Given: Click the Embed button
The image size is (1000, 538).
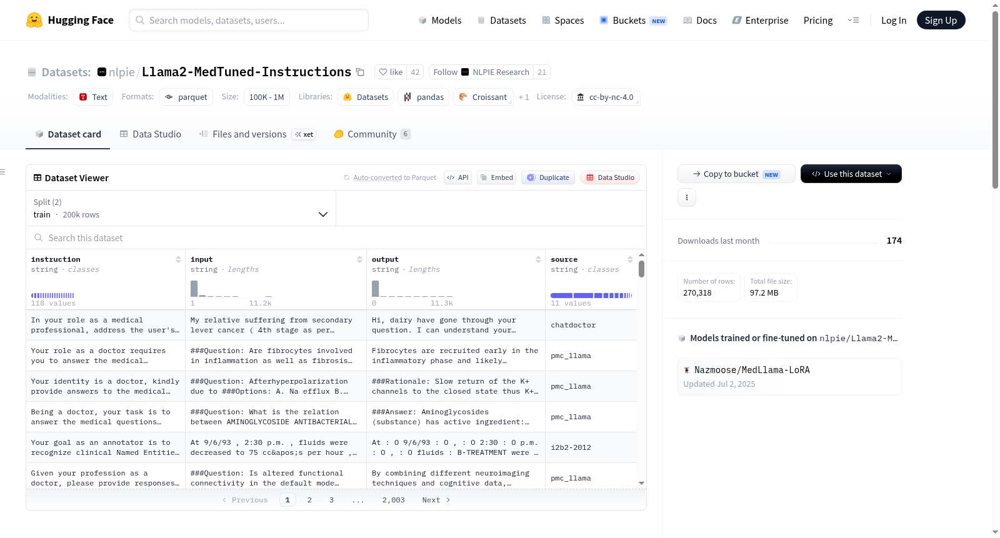Looking at the screenshot, I should 497,177.
